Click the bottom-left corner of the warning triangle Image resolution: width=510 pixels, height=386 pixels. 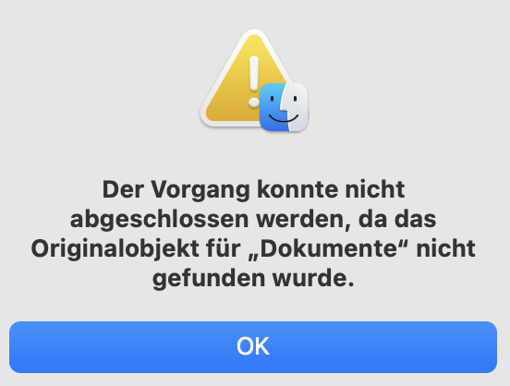[x=208, y=119]
